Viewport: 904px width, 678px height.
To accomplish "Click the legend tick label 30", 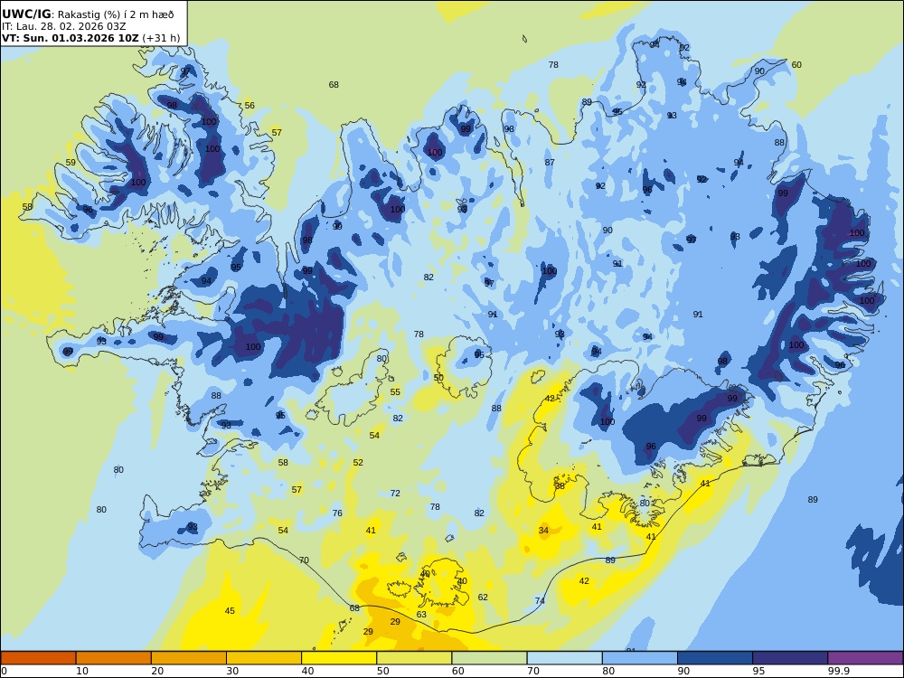I will (232, 671).
